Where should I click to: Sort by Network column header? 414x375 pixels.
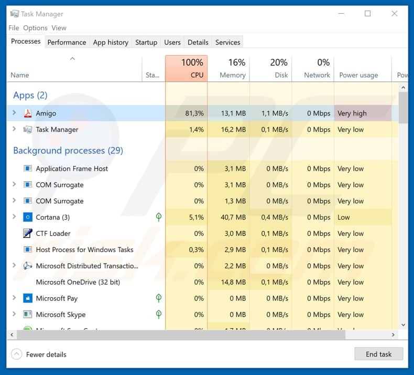313,68
